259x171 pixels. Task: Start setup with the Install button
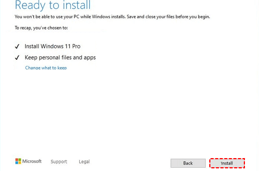click(227, 163)
